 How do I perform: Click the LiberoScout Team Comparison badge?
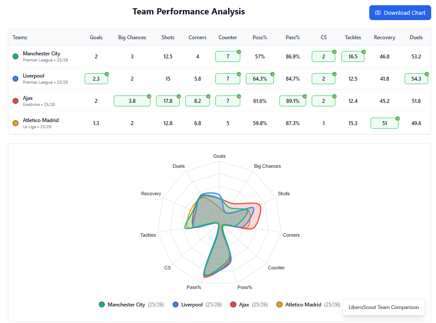coord(384,307)
